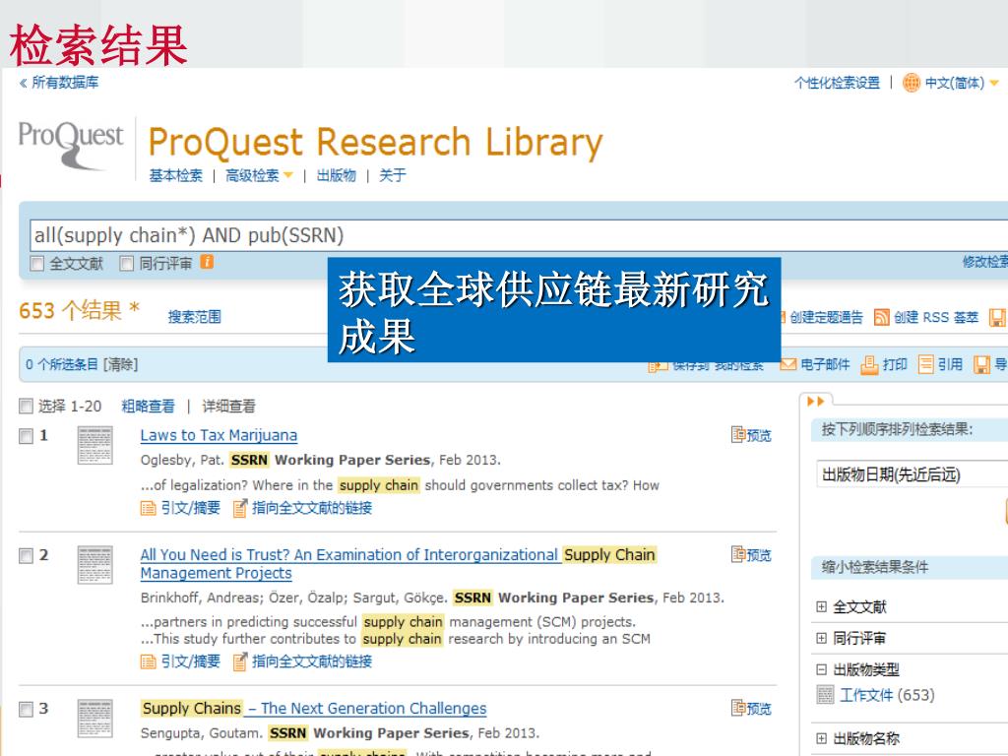Go to advanced search menu
1008x756 pixels.
click(x=252, y=175)
